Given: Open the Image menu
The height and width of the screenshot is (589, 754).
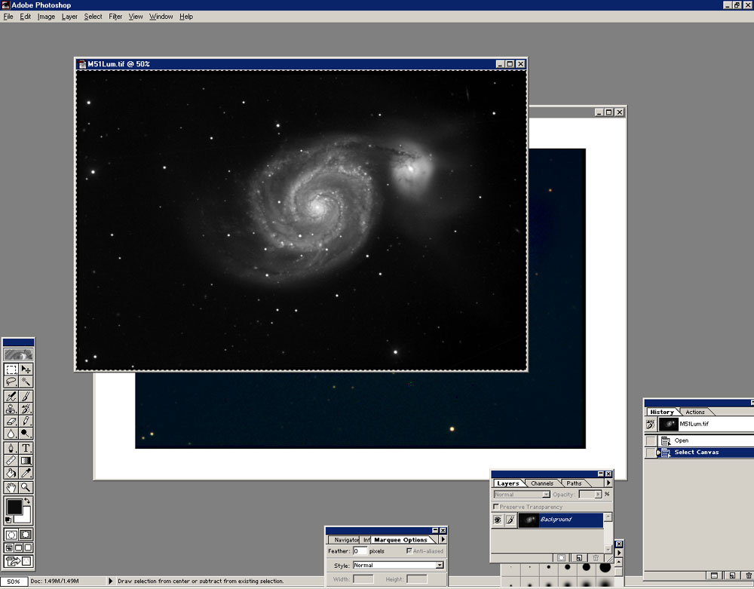Looking at the screenshot, I should pos(46,17).
